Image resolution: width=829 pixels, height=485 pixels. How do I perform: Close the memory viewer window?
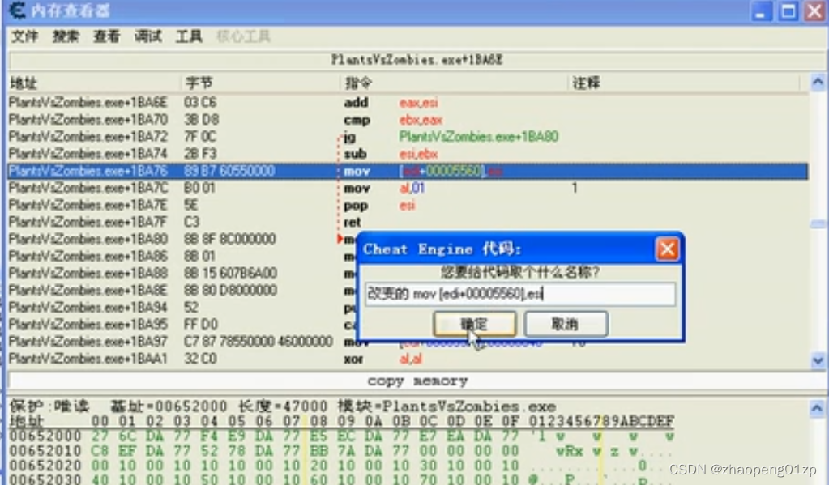814,11
